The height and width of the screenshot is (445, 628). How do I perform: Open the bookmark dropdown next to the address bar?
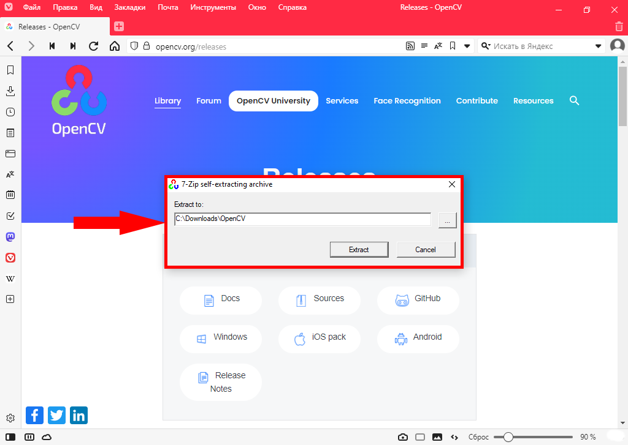467,46
